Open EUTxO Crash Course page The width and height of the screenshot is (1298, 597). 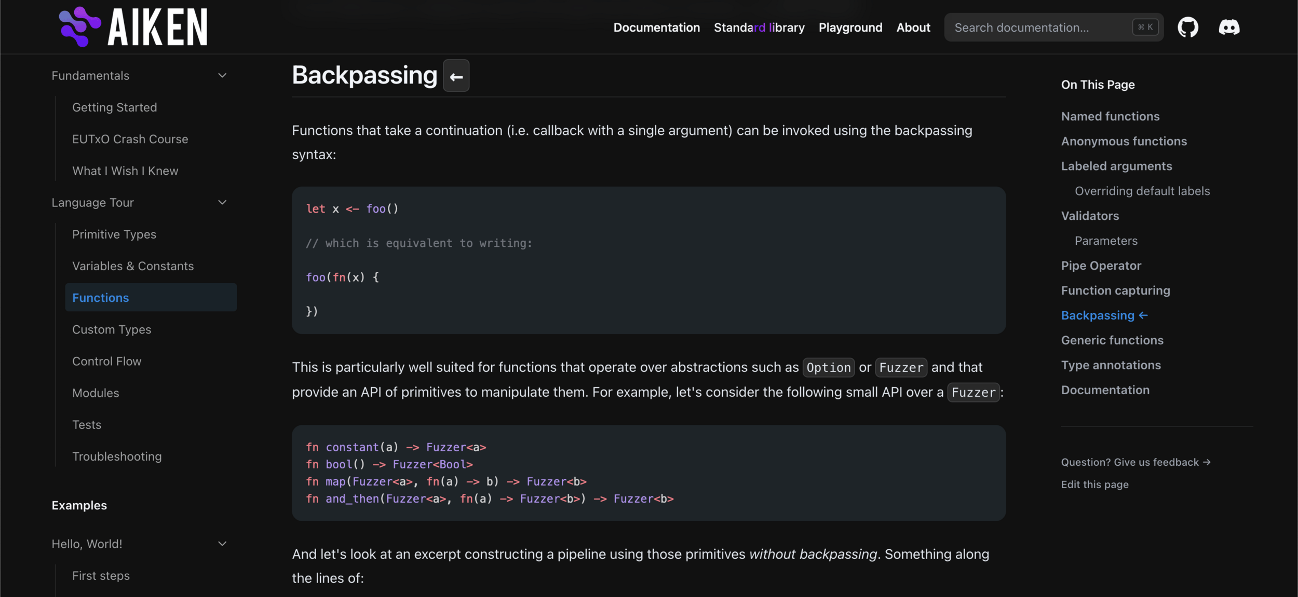[x=130, y=140]
